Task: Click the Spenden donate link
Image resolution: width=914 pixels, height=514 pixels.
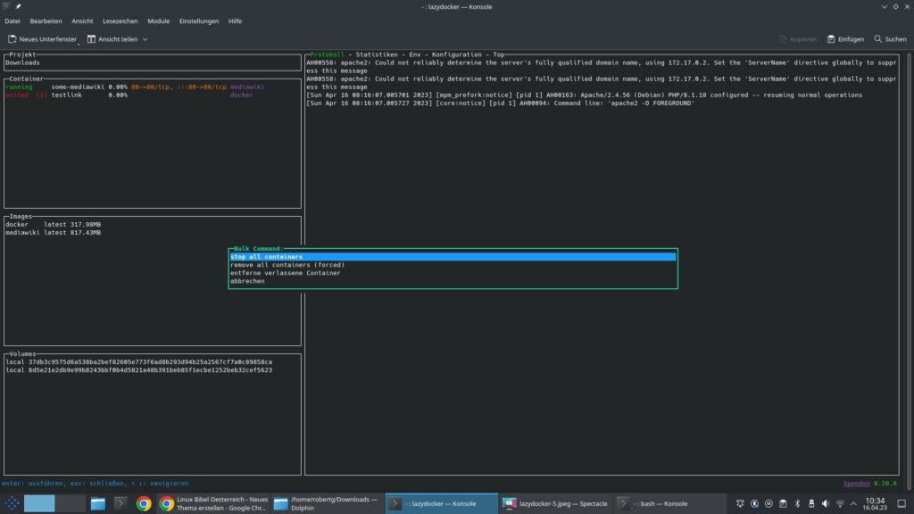Action: tap(856, 483)
